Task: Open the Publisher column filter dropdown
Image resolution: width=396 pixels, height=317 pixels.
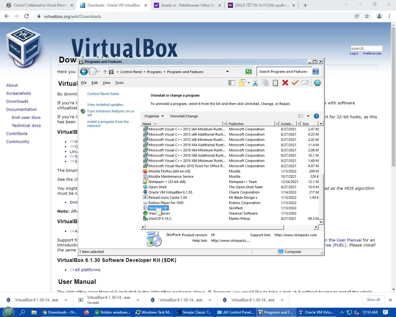Action: click(277, 124)
